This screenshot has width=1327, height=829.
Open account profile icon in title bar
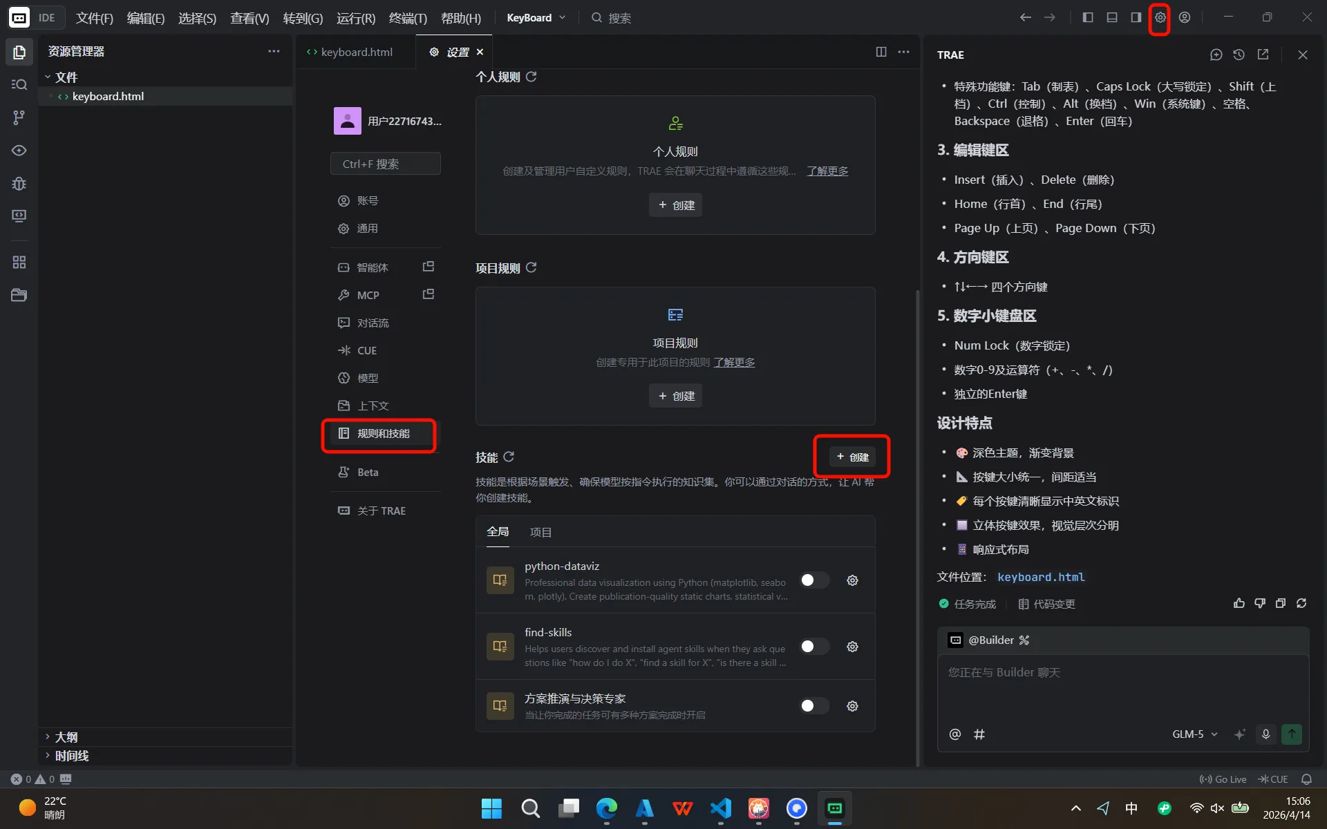click(x=1185, y=17)
